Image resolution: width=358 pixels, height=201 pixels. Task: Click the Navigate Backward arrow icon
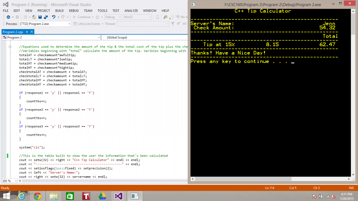tap(8, 17)
